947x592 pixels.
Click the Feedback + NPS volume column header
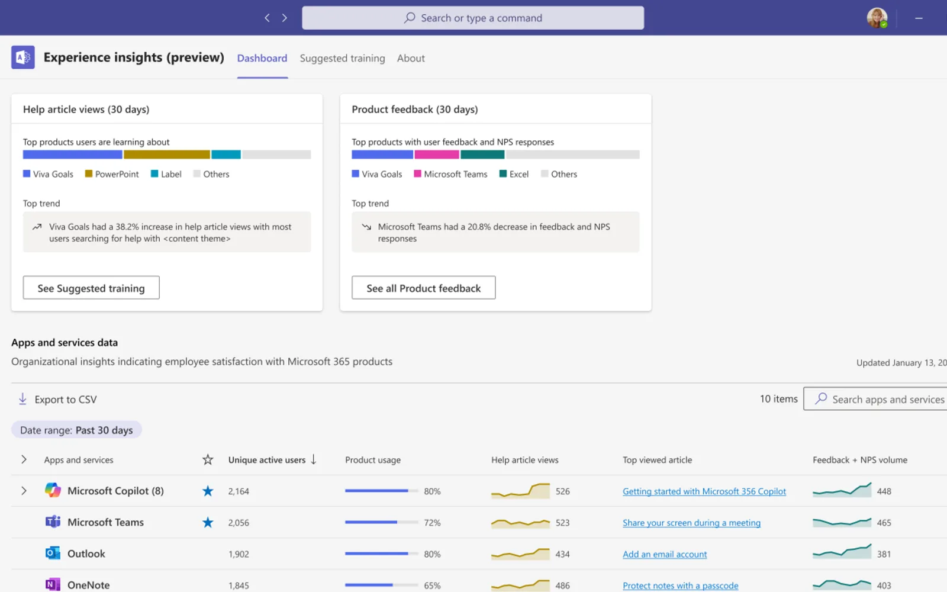pos(860,460)
